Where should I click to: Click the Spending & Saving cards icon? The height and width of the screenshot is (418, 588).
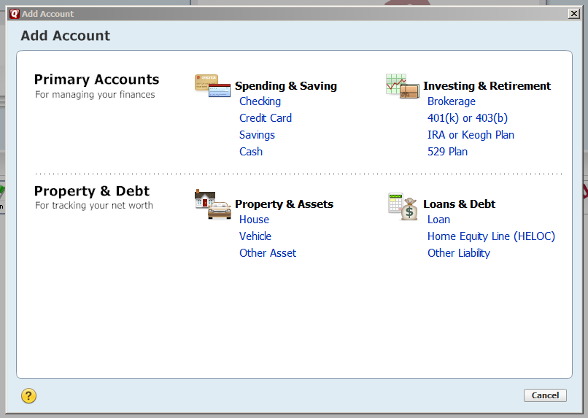pyautogui.click(x=212, y=86)
